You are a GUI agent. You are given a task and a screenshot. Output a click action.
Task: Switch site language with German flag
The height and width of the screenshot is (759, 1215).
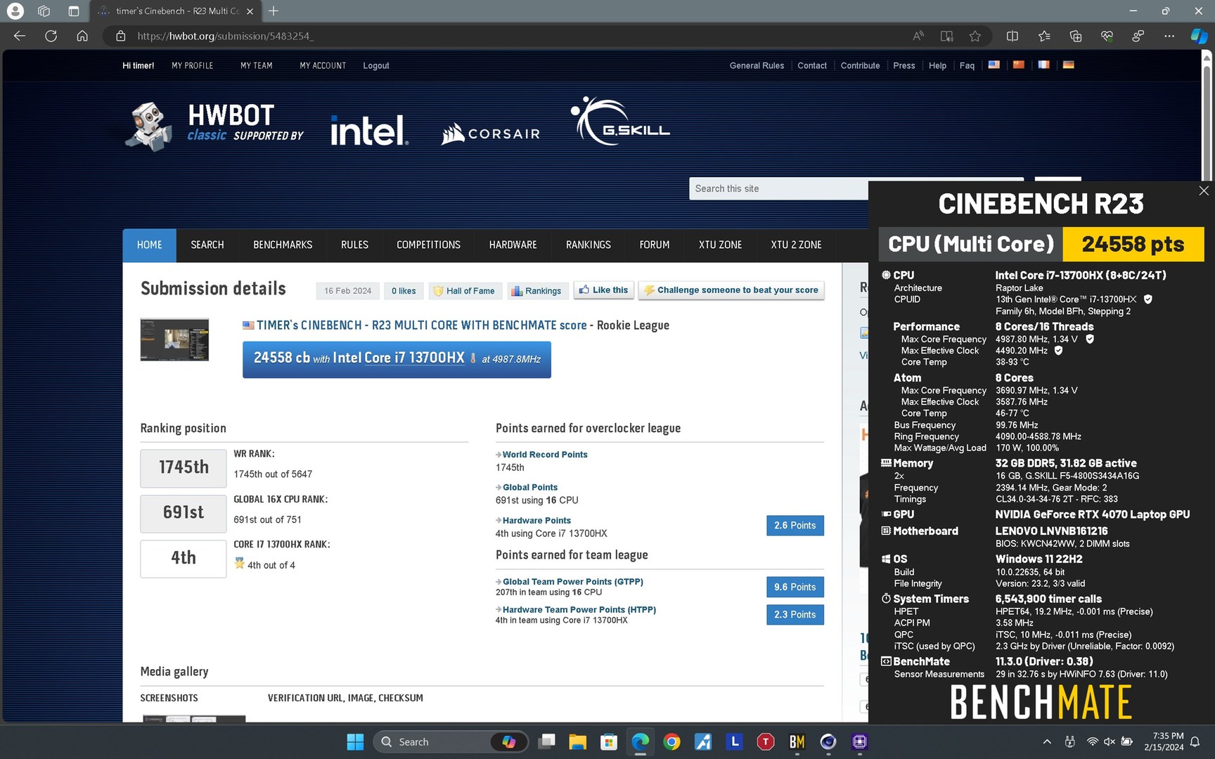point(1068,65)
